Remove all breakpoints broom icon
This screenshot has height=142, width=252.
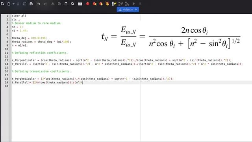click(x=107, y=4)
